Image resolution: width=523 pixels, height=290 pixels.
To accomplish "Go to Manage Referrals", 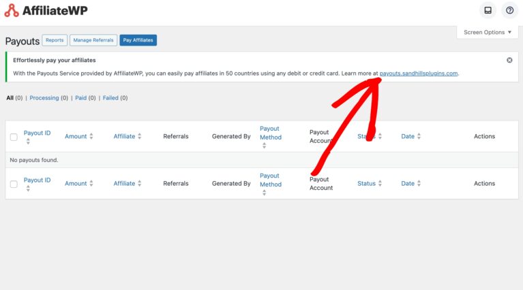I will (93, 40).
